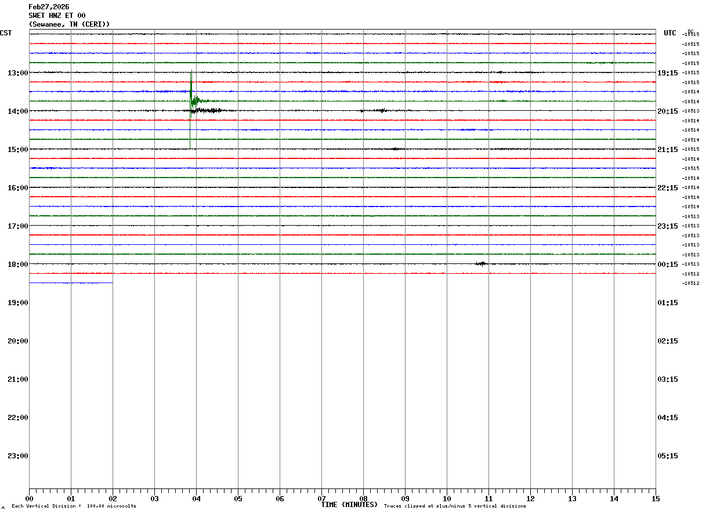Select the 00:15 UTC time label
The width and height of the screenshot is (702, 514).
pyautogui.click(x=668, y=265)
